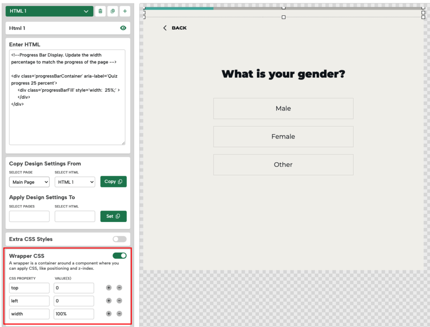The height and width of the screenshot is (327, 430).
Task: Remove the 'left' CSS property row
Action: (x=119, y=301)
